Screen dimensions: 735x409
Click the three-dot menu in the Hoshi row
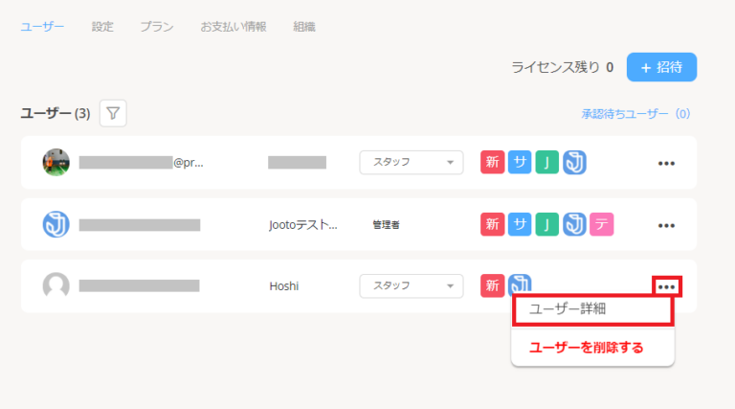click(x=666, y=286)
